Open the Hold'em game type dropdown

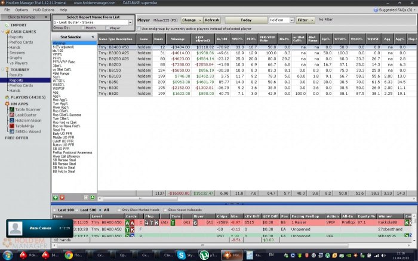(292, 20)
